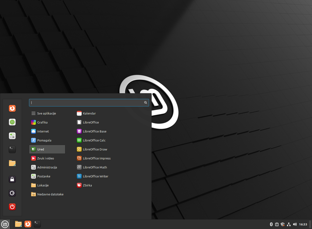Open System Settings from the favorites sidebar
Image resolution: width=312 pixels, height=229 pixels.
point(12,136)
